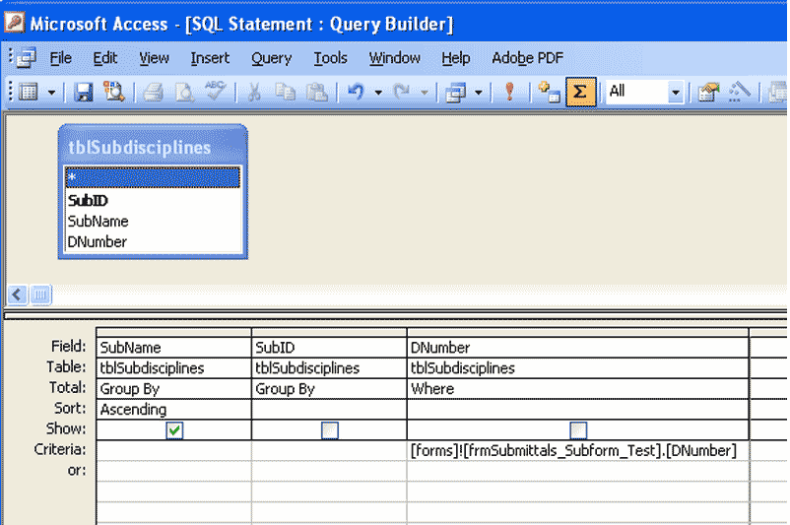Screen dimensions: 790x525
Task: Open the Tools menu
Action: [330, 58]
